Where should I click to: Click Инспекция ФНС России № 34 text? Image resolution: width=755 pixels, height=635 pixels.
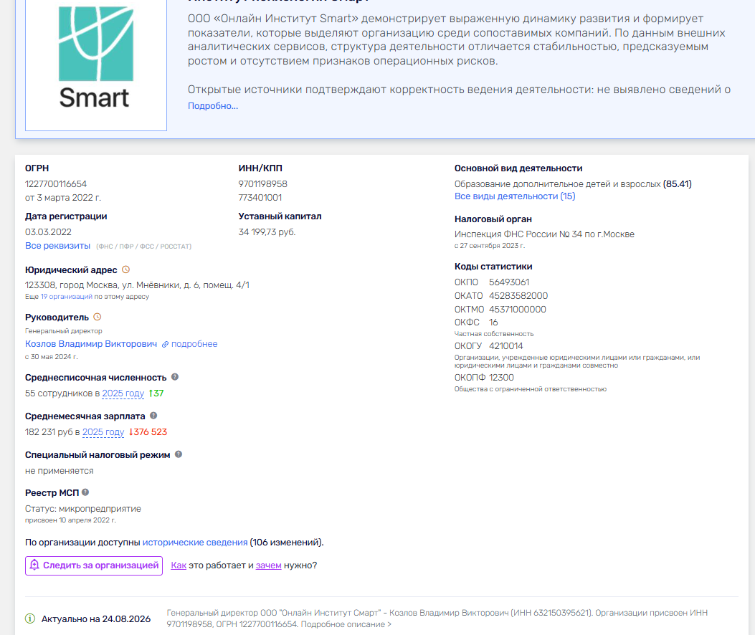(545, 234)
